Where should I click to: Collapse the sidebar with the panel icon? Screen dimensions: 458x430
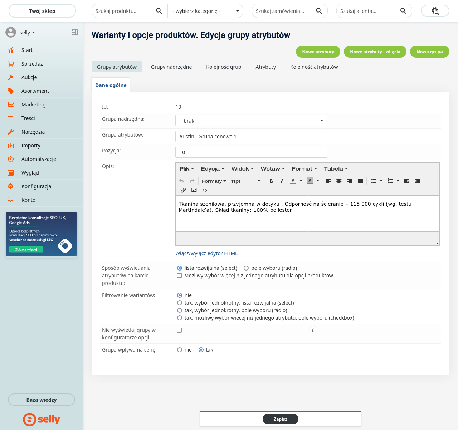[x=74, y=32]
